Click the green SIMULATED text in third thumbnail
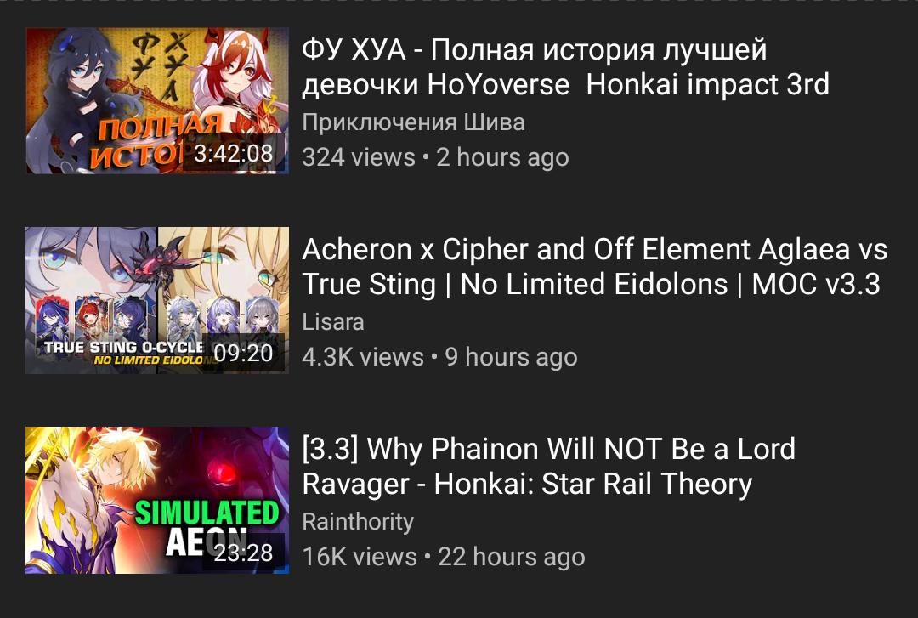Screen dimensions: 918x618 [x=207, y=513]
